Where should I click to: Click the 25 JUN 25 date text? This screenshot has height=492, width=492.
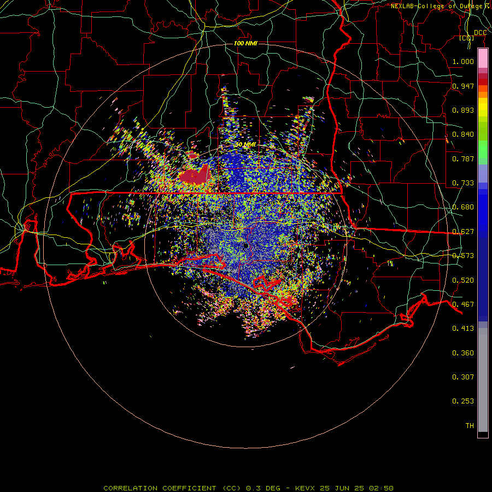coord(342,488)
